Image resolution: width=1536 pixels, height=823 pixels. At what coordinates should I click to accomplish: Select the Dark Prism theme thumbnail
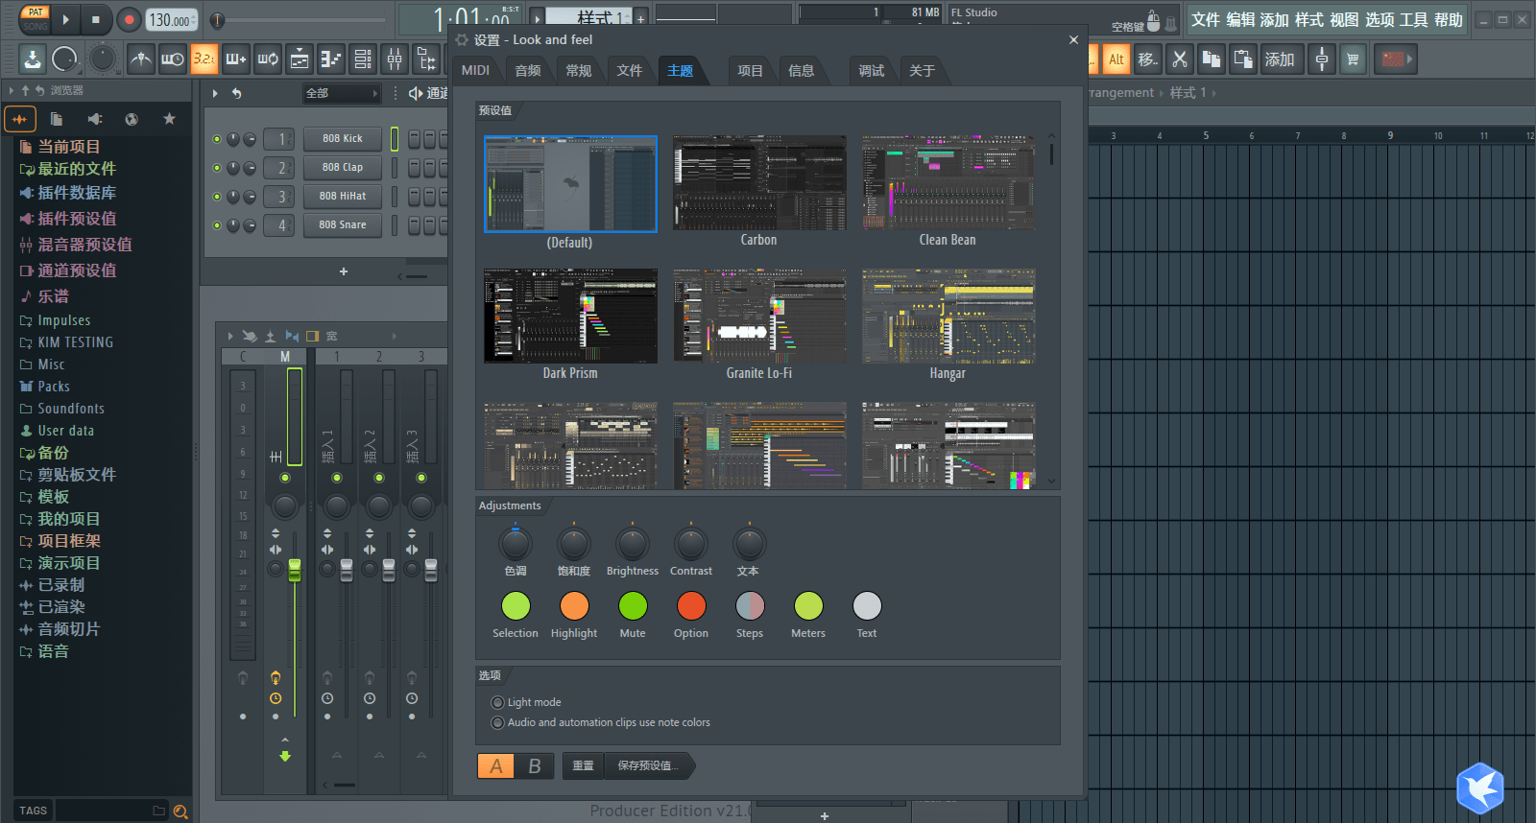[x=570, y=316]
